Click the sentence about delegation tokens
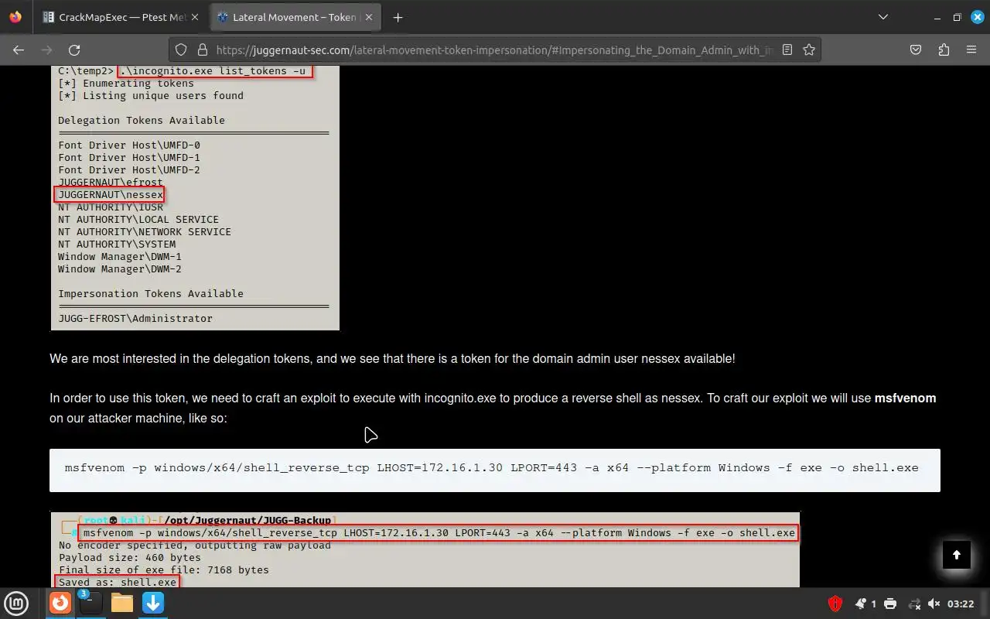990x619 pixels. (x=392, y=359)
